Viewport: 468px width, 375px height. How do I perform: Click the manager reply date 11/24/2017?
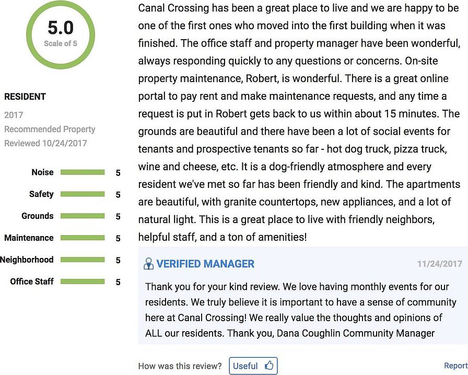[440, 264]
